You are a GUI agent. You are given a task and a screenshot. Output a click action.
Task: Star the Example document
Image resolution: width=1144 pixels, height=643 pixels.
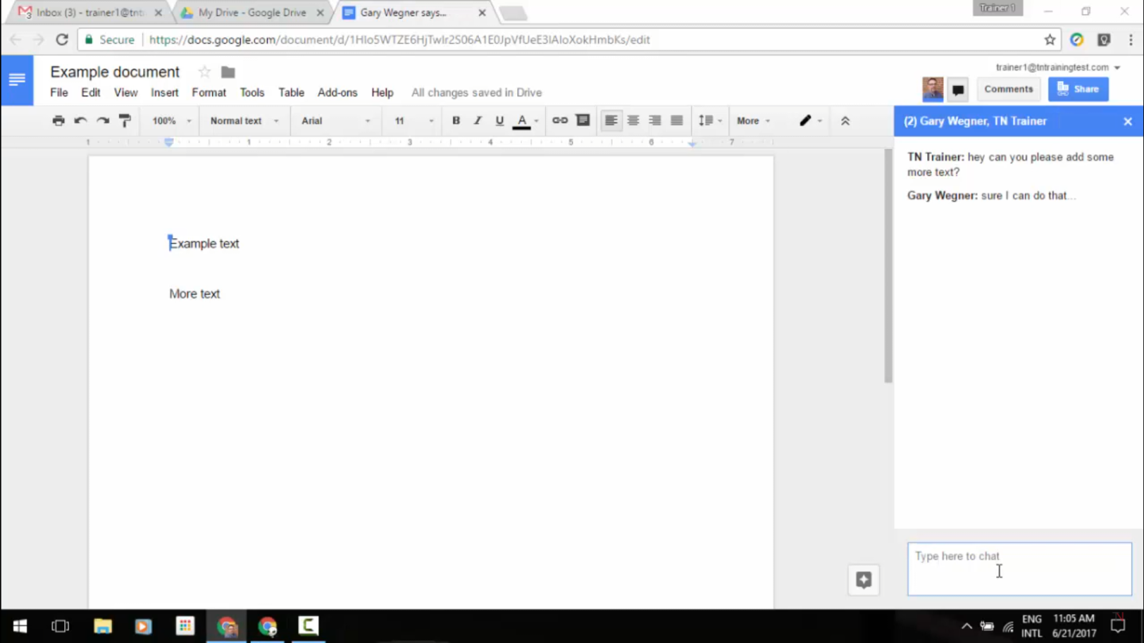[204, 72]
